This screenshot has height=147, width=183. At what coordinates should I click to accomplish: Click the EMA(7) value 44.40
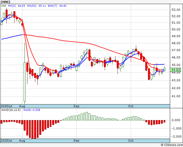click(x=63, y=6)
